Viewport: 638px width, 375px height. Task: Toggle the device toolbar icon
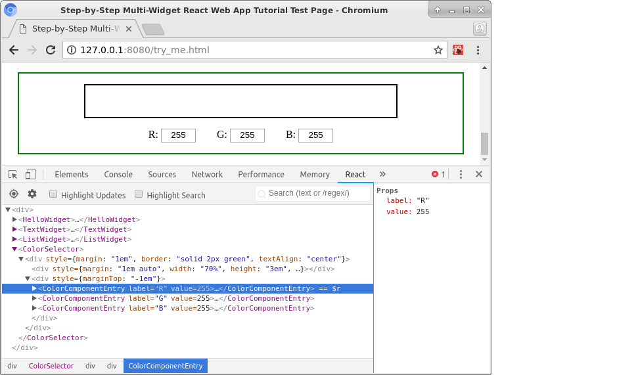tap(30, 174)
